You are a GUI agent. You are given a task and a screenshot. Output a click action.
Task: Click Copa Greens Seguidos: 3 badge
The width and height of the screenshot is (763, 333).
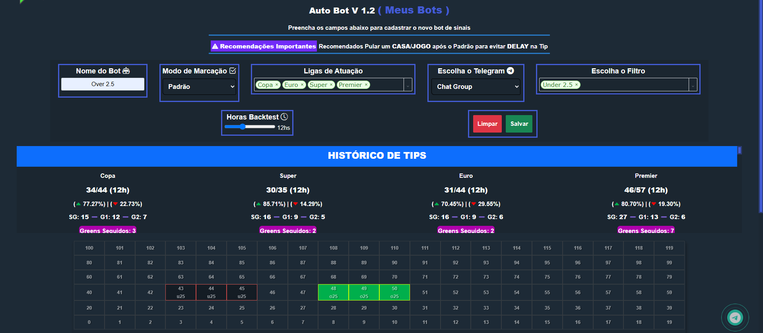pyautogui.click(x=108, y=230)
